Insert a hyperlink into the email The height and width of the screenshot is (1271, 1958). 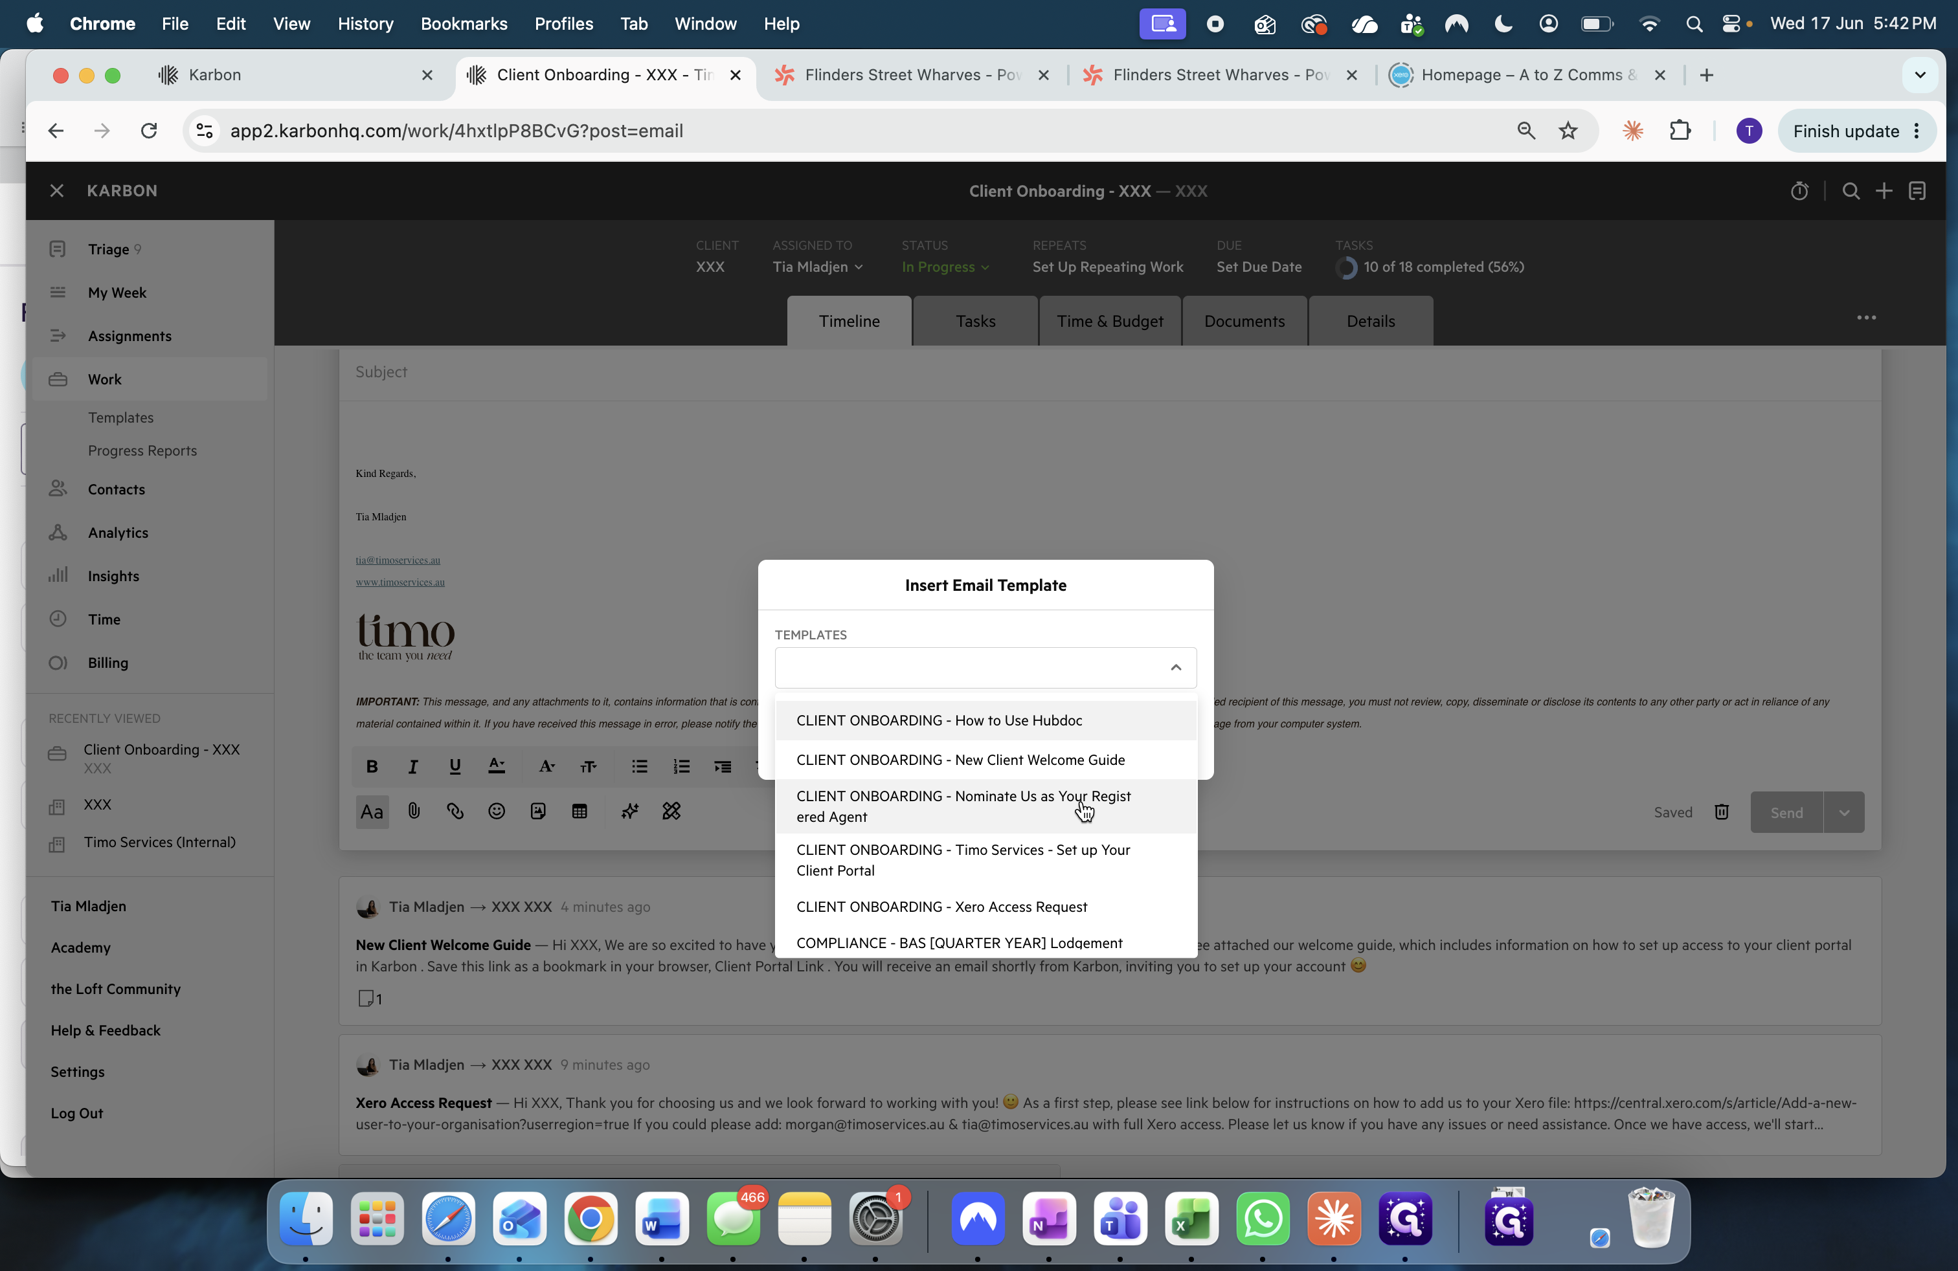[x=455, y=812]
